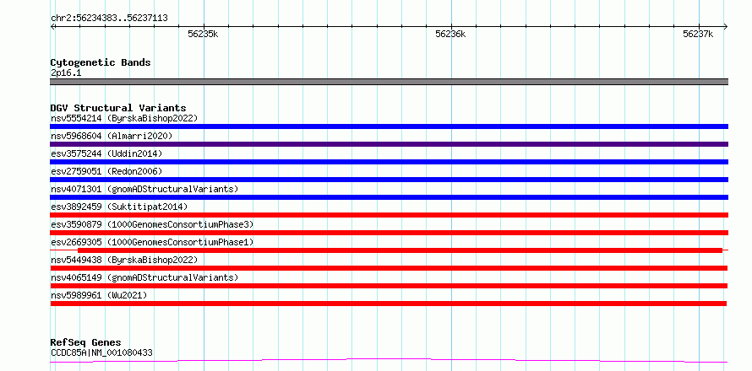Click the esv2759051 (Redon2006) label
Viewport: 752px width, 371px height.
[106, 171]
